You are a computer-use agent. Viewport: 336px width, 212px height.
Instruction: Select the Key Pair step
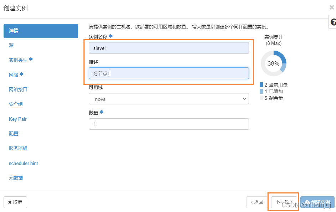pyautogui.click(x=17, y=119)
